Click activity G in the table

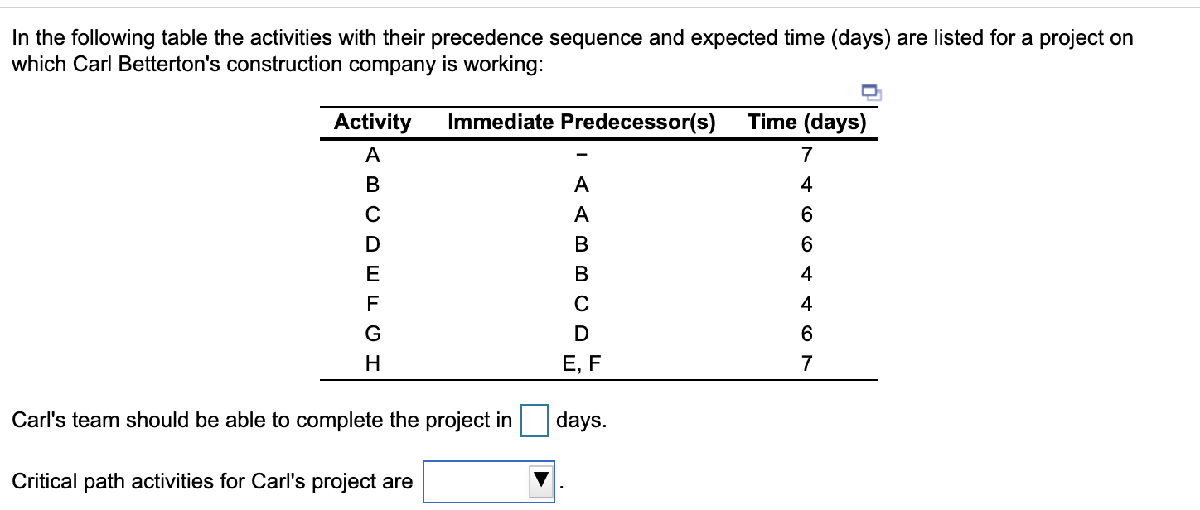pos(373,334)
